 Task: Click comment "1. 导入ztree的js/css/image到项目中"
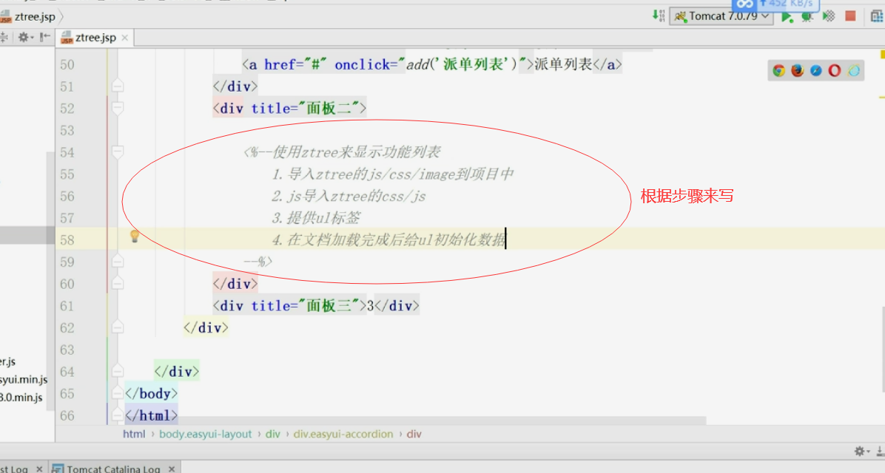pos(392,174)
